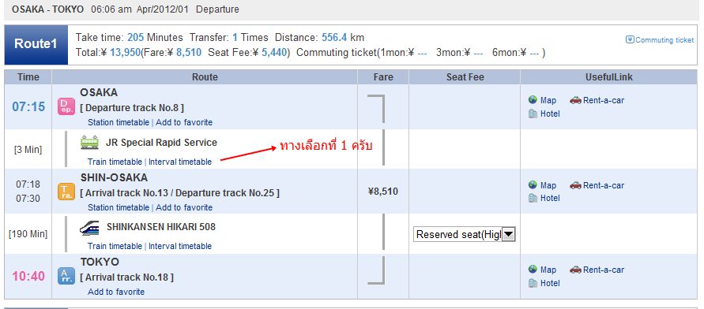Click the Tra. transfer icon beside SHIN-OSAKA

(66, 192)
